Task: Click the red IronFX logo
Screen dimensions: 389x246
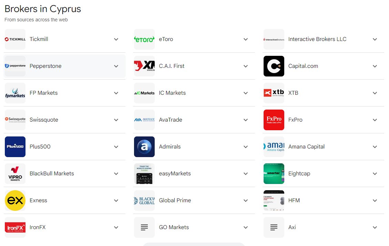Action: click(15, 227)
